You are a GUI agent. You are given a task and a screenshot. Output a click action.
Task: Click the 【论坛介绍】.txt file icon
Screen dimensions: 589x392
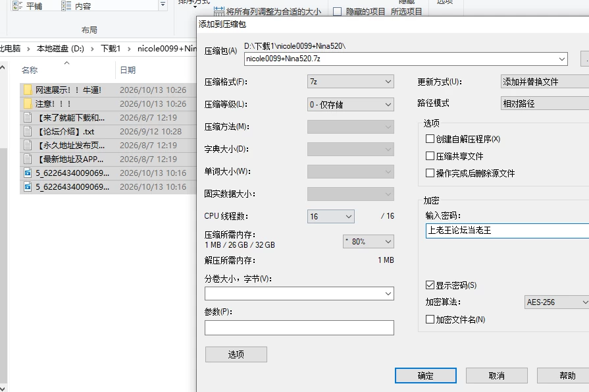(28, 131)
